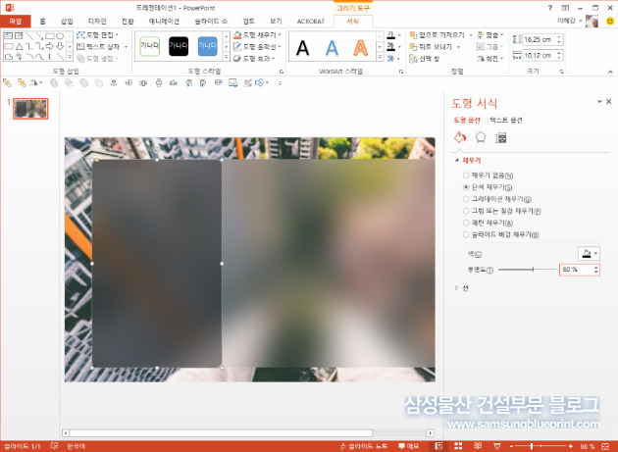The image size is (618, 452).
Task: Apply the orange outlined A WordArt style
Action: pos(361,48)
